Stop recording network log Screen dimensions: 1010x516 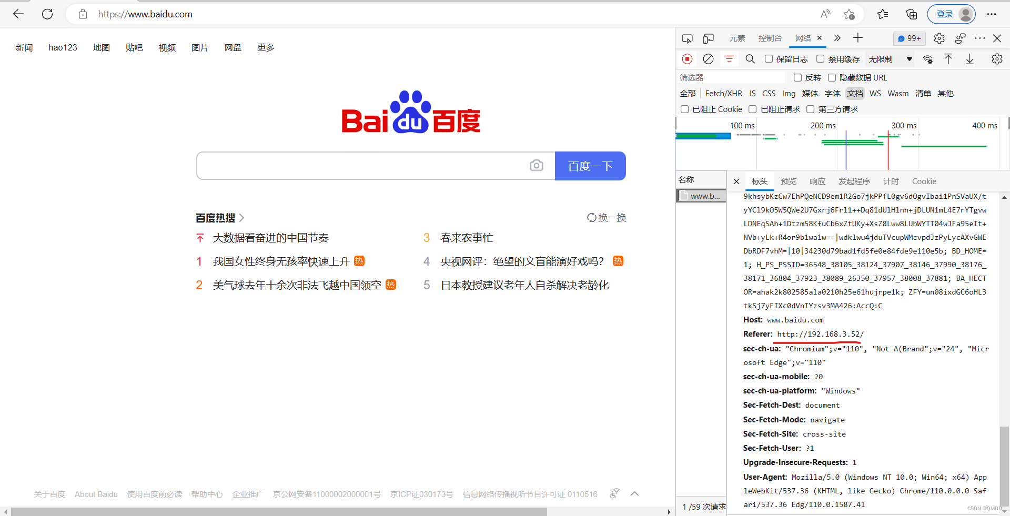point(687,59)
